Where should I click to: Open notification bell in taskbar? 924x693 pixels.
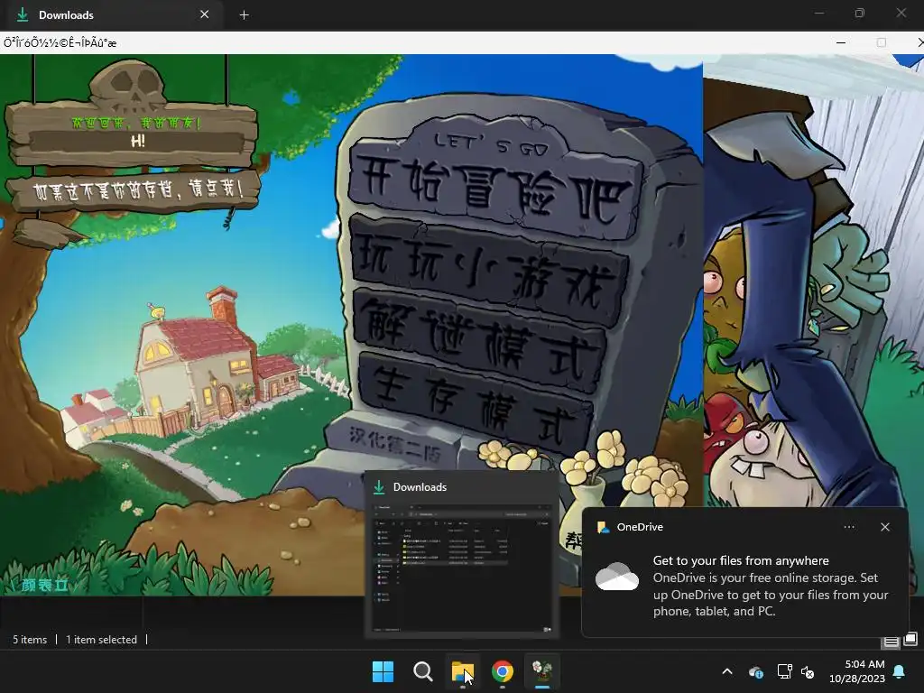[x=900, y=671]
